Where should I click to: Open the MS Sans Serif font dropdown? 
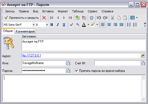pos(34,25)
